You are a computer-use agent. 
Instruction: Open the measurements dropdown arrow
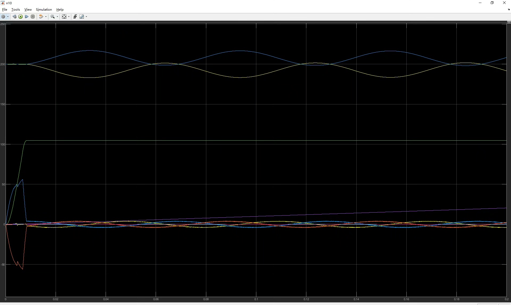86,17
